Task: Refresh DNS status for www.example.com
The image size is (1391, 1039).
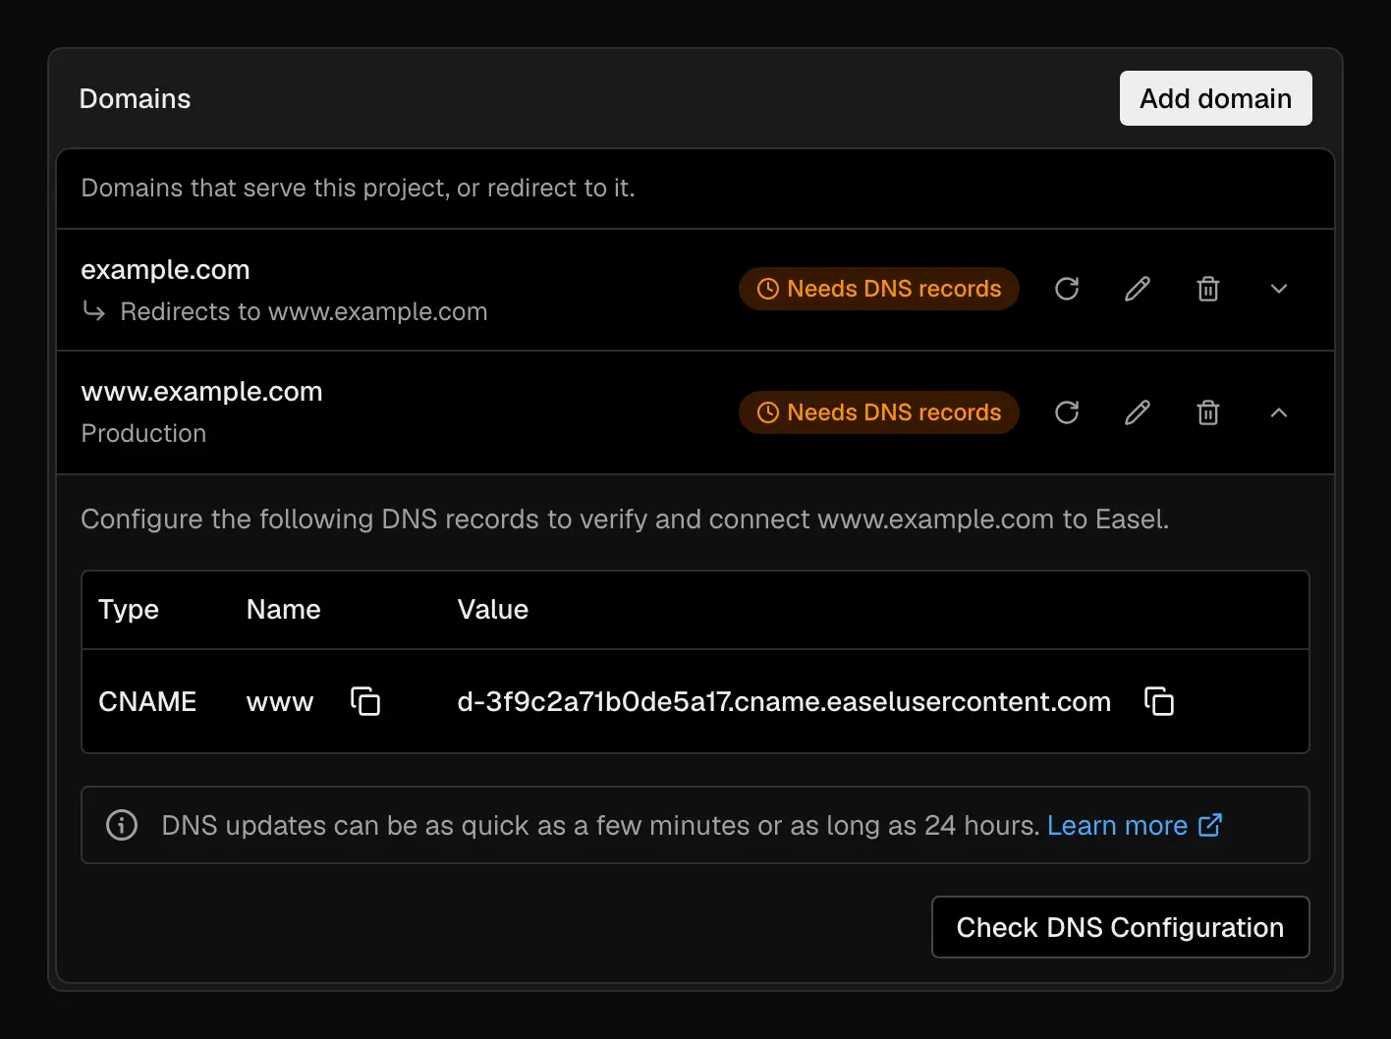Action: coord(1067,412)
